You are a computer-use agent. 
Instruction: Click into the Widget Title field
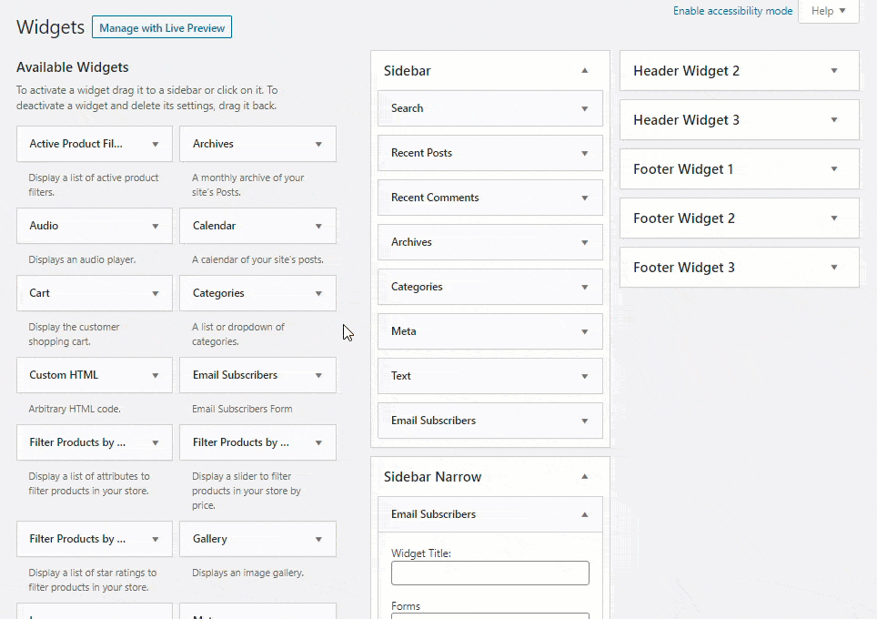pyautogui.click(x=490, y=573)
